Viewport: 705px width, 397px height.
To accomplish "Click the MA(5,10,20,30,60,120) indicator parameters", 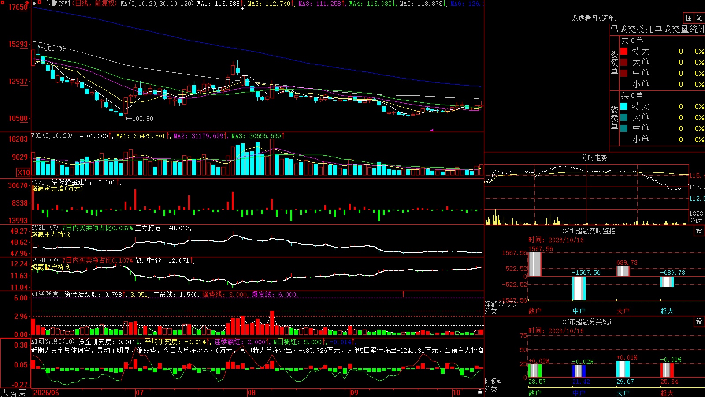I will click(157, 4).
